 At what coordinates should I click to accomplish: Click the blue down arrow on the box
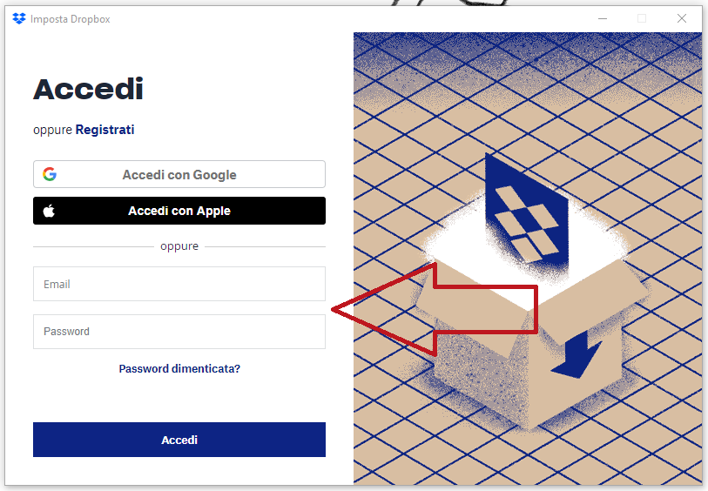pos(577,355)
